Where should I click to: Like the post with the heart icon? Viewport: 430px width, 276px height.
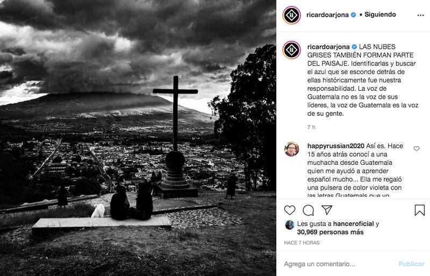click(290, 210)
